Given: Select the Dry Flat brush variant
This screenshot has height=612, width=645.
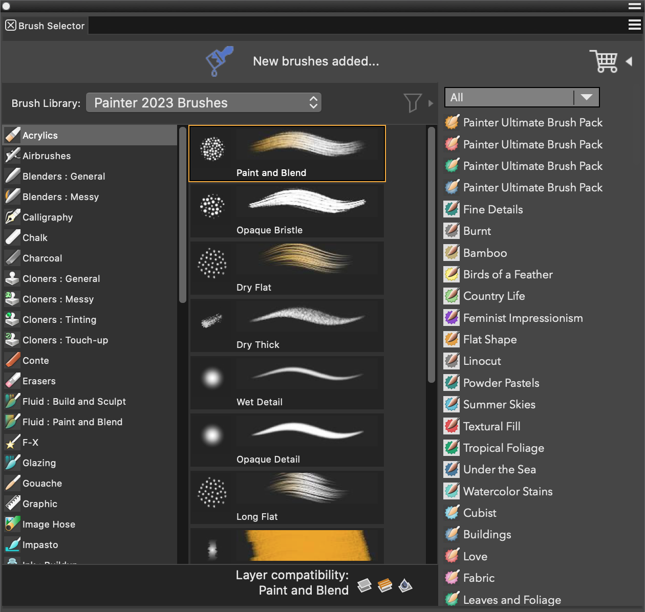Looking at the screenshot, I should (x=287, y=268).
